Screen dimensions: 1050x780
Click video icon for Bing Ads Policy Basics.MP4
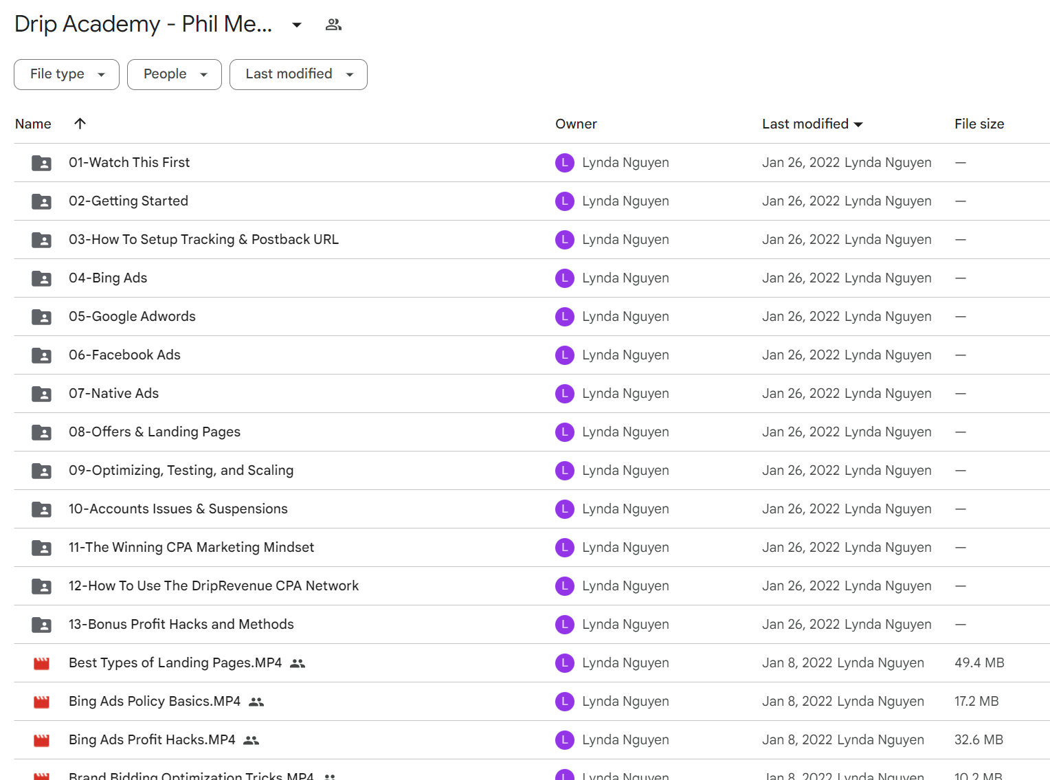(x=41, y=702)
